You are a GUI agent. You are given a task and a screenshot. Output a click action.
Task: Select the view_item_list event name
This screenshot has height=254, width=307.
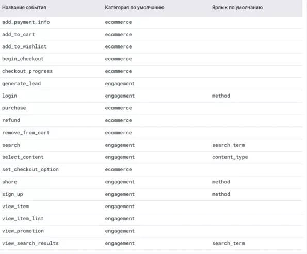tap(23, 218)
